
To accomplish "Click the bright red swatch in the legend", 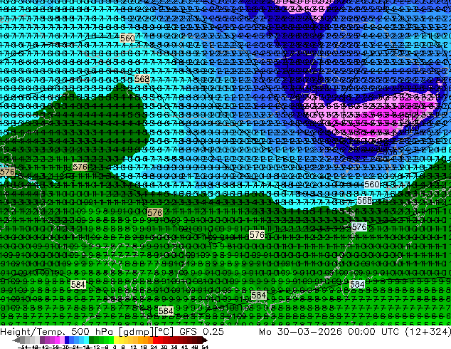I will pos(155,340).
